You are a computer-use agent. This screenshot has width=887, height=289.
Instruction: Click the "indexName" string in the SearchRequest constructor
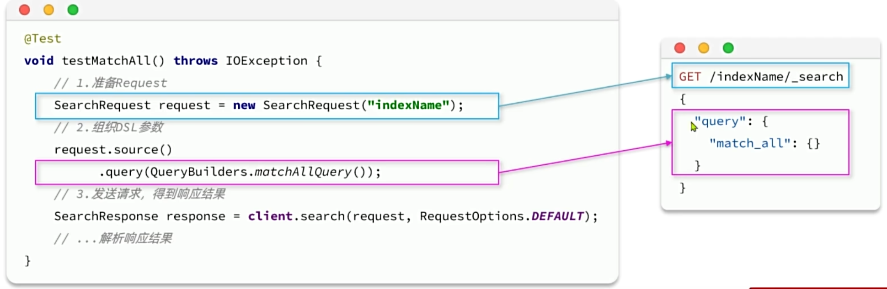coord(408,105)
